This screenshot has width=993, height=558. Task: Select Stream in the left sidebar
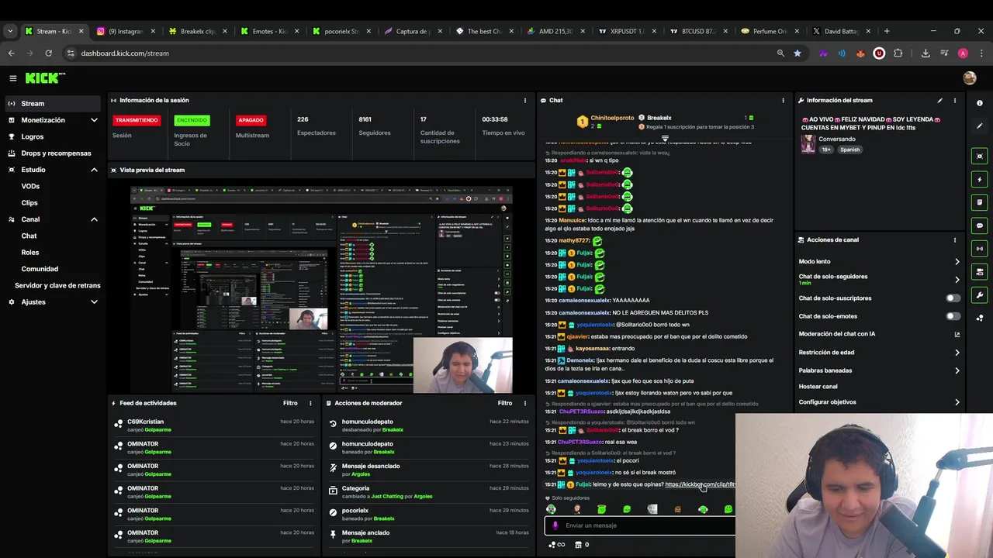(53, 104)
